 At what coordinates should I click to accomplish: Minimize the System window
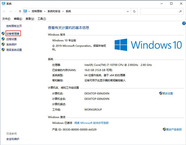[162, 3]
